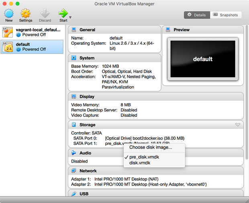This screenshot has height=203, width=249.
Task: Click the Details gear icon
Action: click(189, 15)
